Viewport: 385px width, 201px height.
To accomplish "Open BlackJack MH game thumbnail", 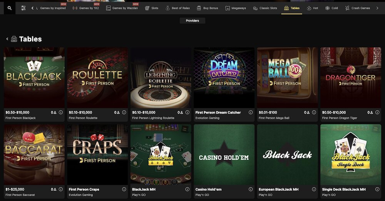I will [x=161, y=154].
